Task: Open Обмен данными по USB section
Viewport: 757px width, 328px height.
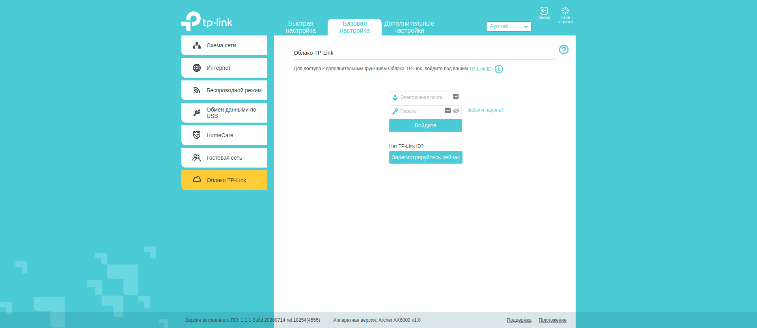Action: click(x=224, y=113)
